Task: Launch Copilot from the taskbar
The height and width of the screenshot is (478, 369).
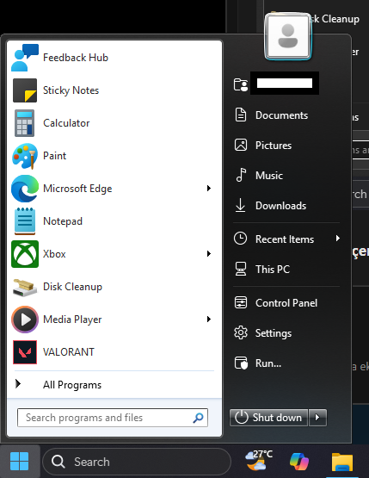Action: (x=299, y=462)
